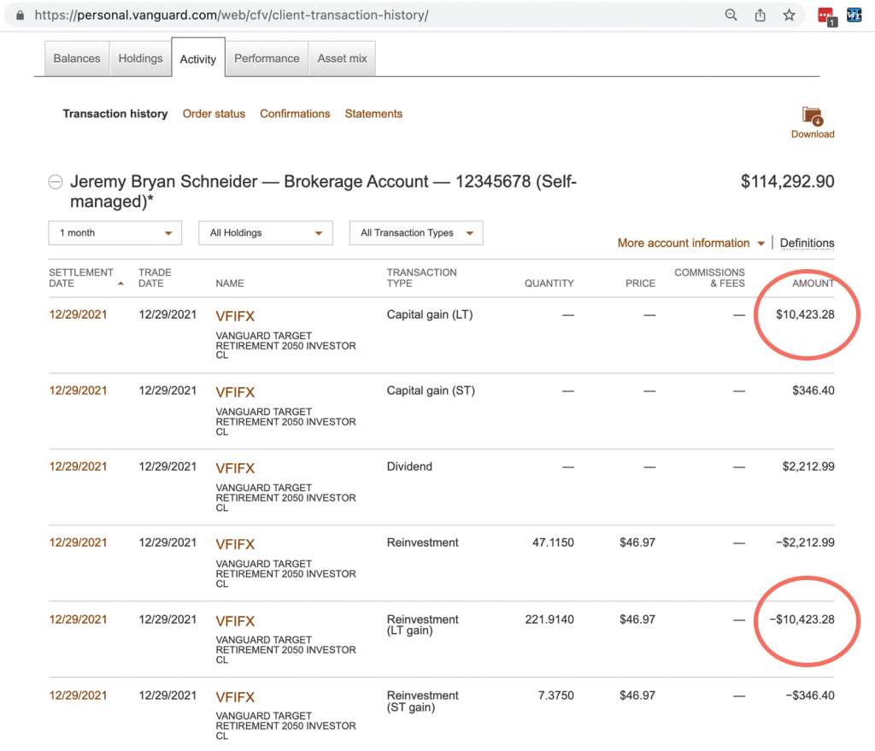Open the All Transaction Types dropdown
This screenshot has height=751, width=875.
point(416,233)
